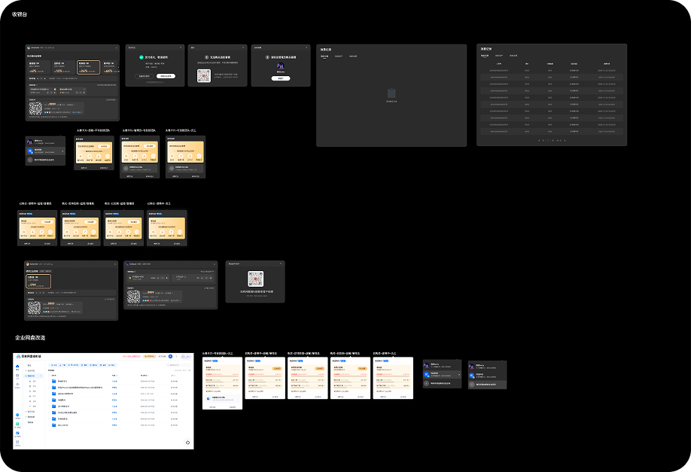Select the first underlined tab of the empty 消费记录 panel

tap(324, 56)
